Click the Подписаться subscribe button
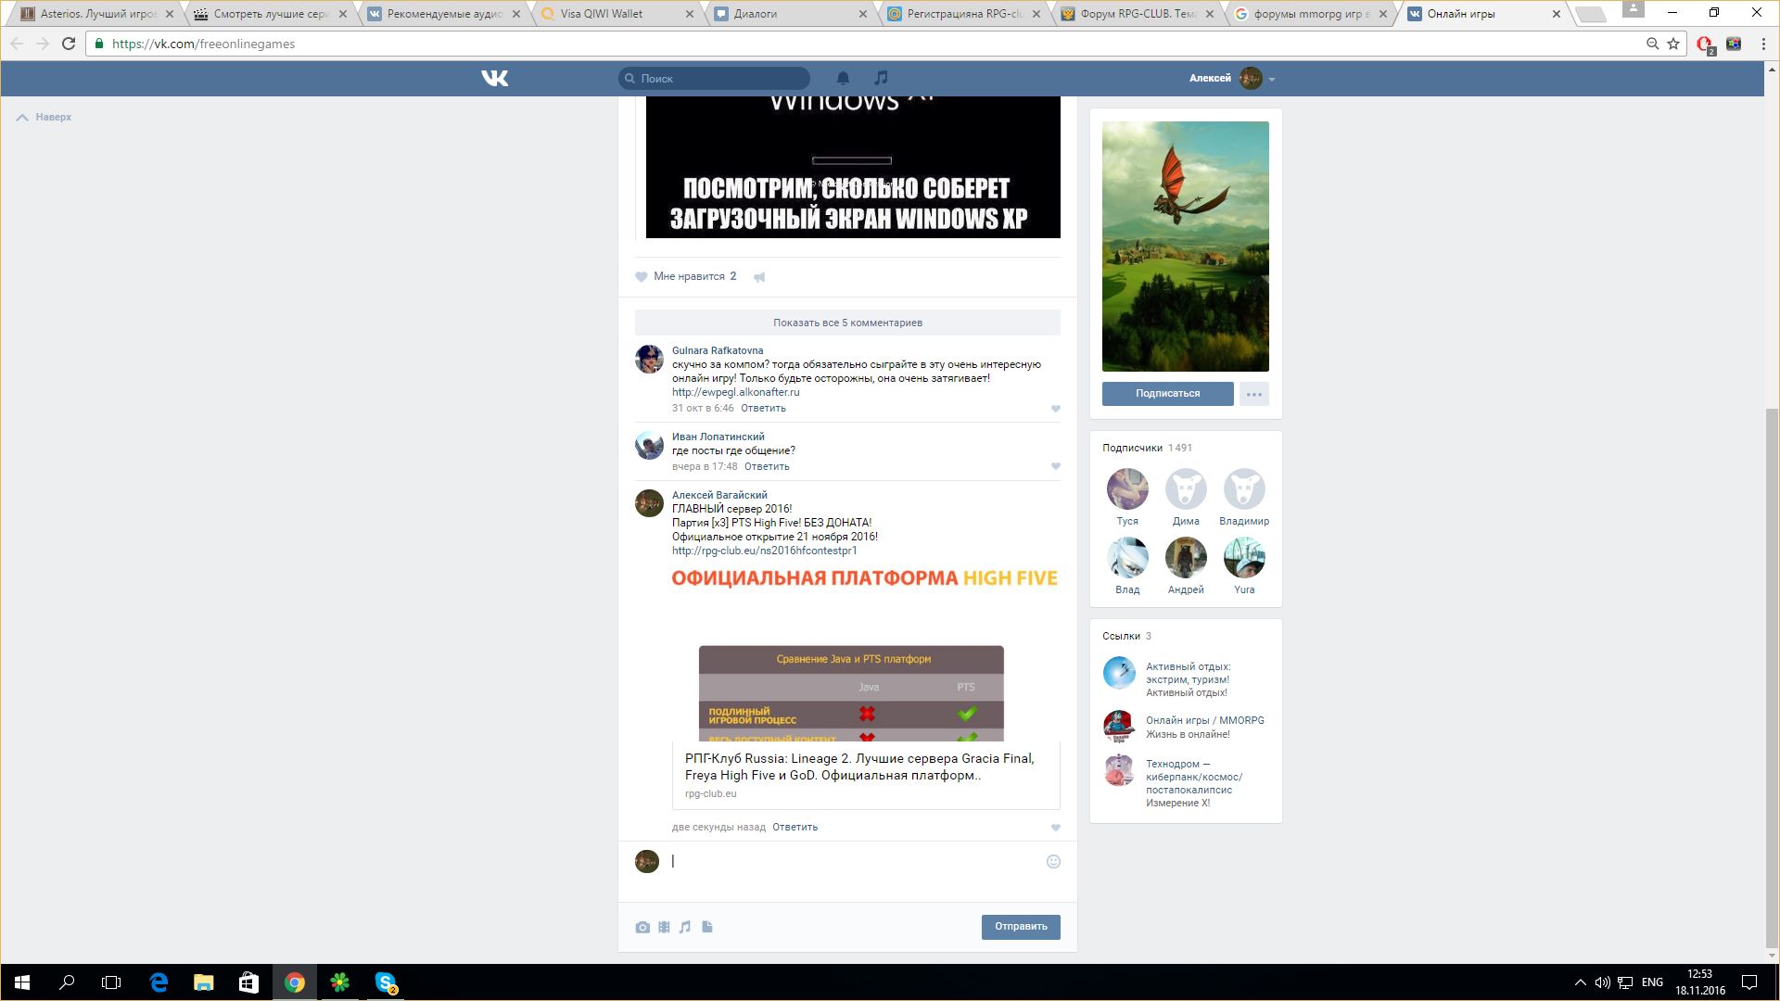 coord(1167,394)
